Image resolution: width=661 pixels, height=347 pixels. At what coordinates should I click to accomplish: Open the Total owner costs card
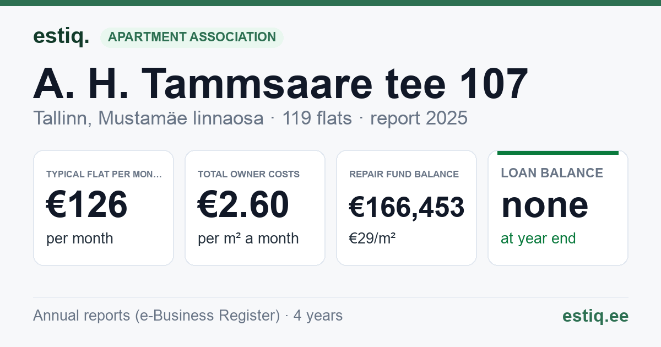[x=255, y=208]
